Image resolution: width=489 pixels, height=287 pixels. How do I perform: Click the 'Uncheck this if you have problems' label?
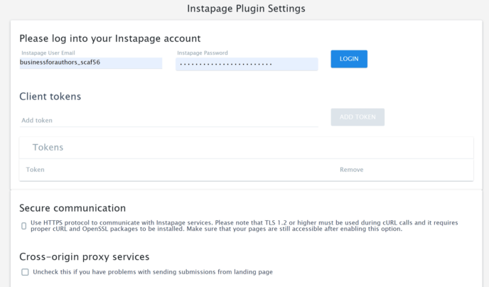click(x=153, y=272)
